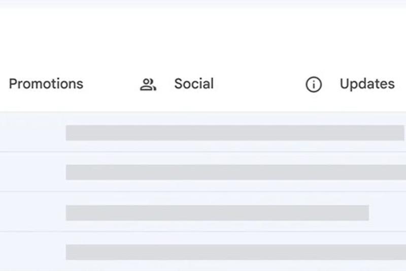Click the empty left margin of the third row
Screen dimensions: 406x271
coord(30,213)
